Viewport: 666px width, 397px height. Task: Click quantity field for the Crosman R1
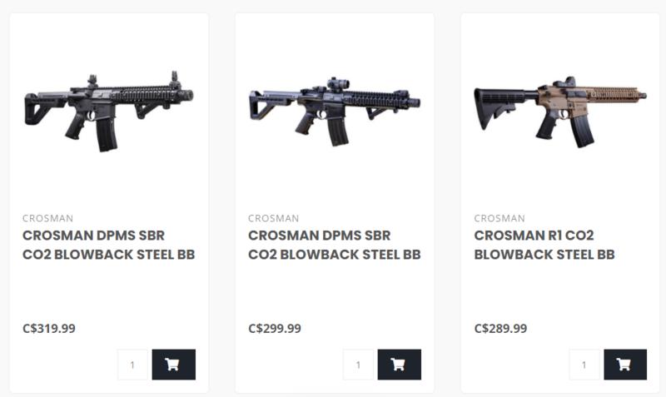coord(584,365)
